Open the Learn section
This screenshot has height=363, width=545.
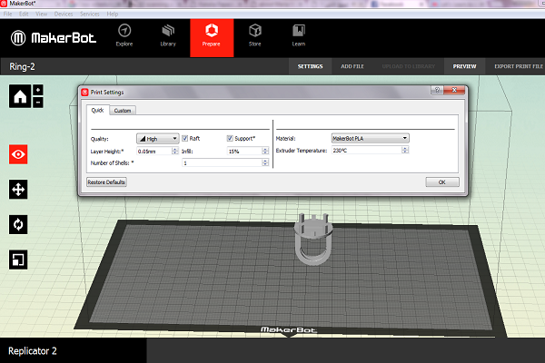coord(299,35)
